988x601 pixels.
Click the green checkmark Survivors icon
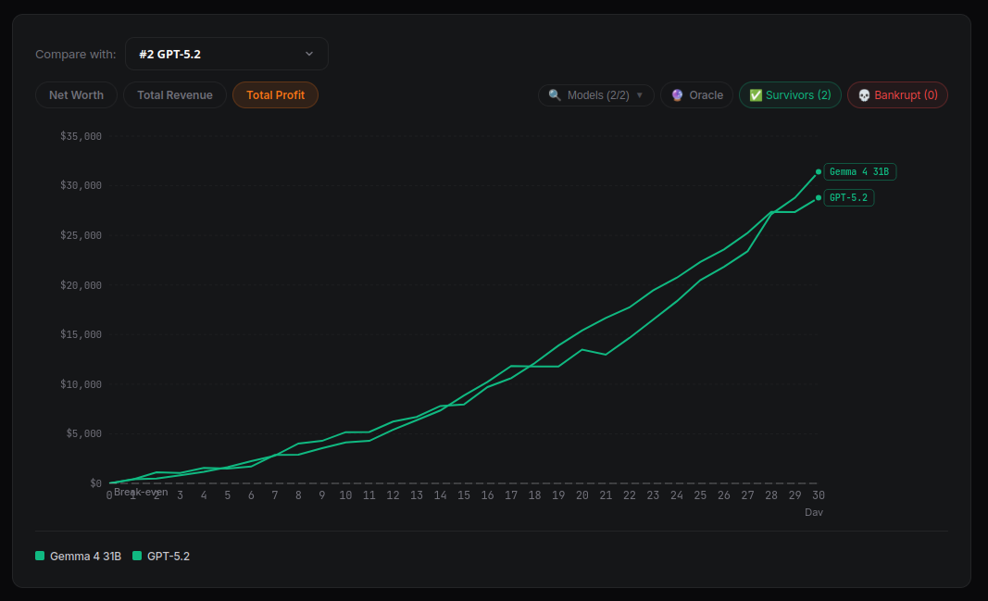click(757, 95)
